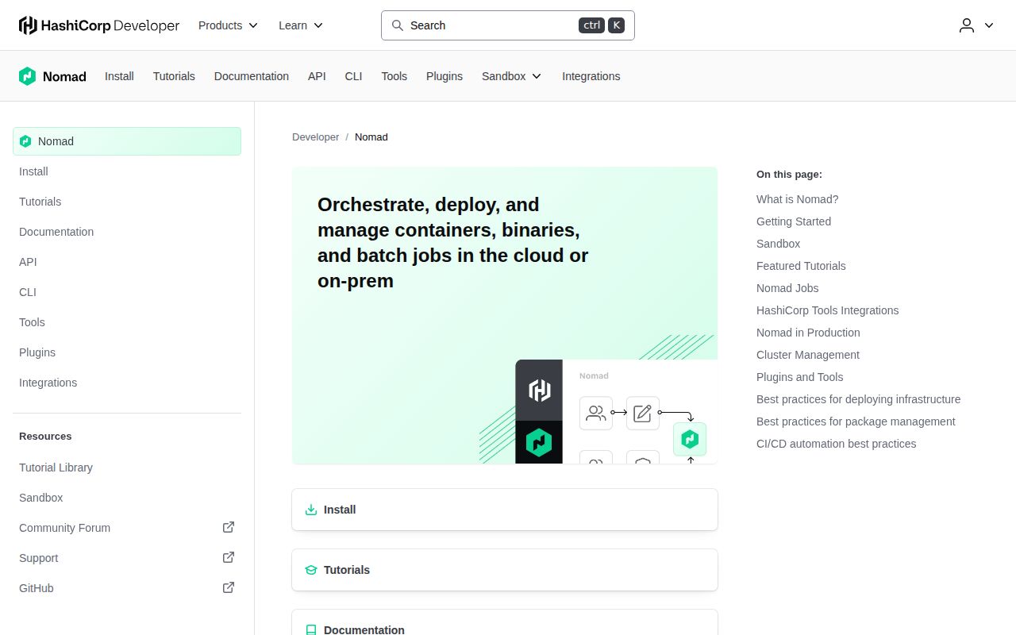The height and width of the screenshot is (635, 1016).
Task: Go to Documentation in the sidebar
Action: [127, 232]
